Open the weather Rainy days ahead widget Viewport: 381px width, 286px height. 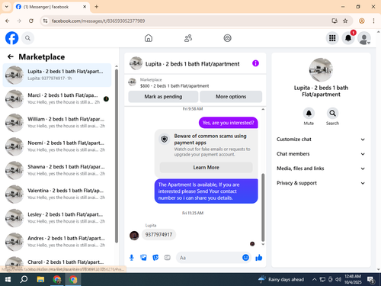[x=281, y=280]
